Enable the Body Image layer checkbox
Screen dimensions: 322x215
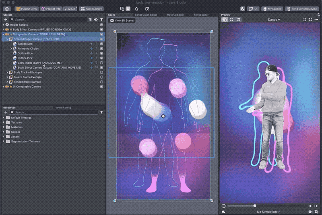[101, 63]
